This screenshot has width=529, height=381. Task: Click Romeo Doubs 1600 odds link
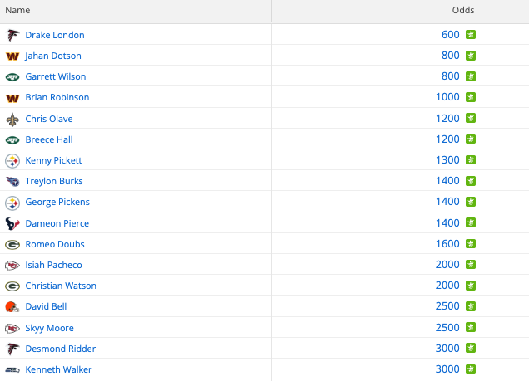[x=447, y=244]
